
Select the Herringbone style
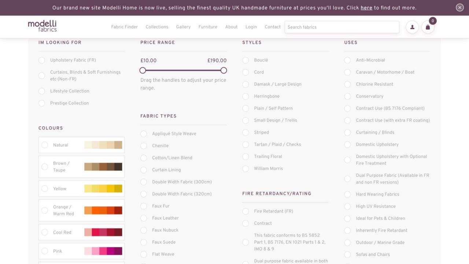(245, 96)
